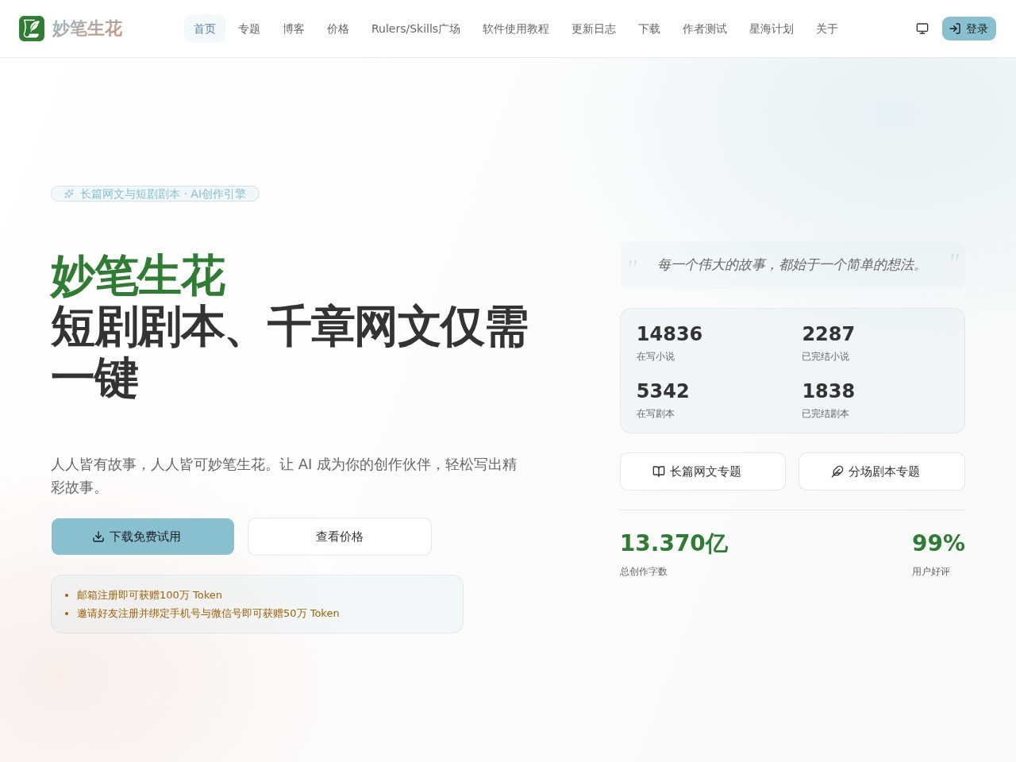Select 价格 in the top navigation
Screen dimensions: 1016x762
click(x=338, y=29)
